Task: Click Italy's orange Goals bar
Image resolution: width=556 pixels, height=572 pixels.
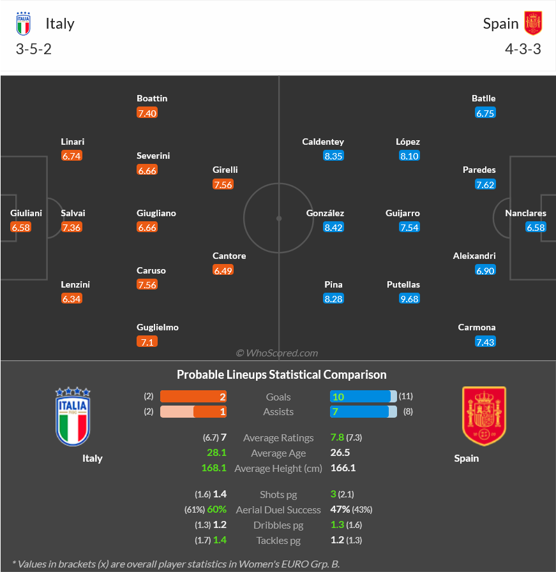Action: 193,397
